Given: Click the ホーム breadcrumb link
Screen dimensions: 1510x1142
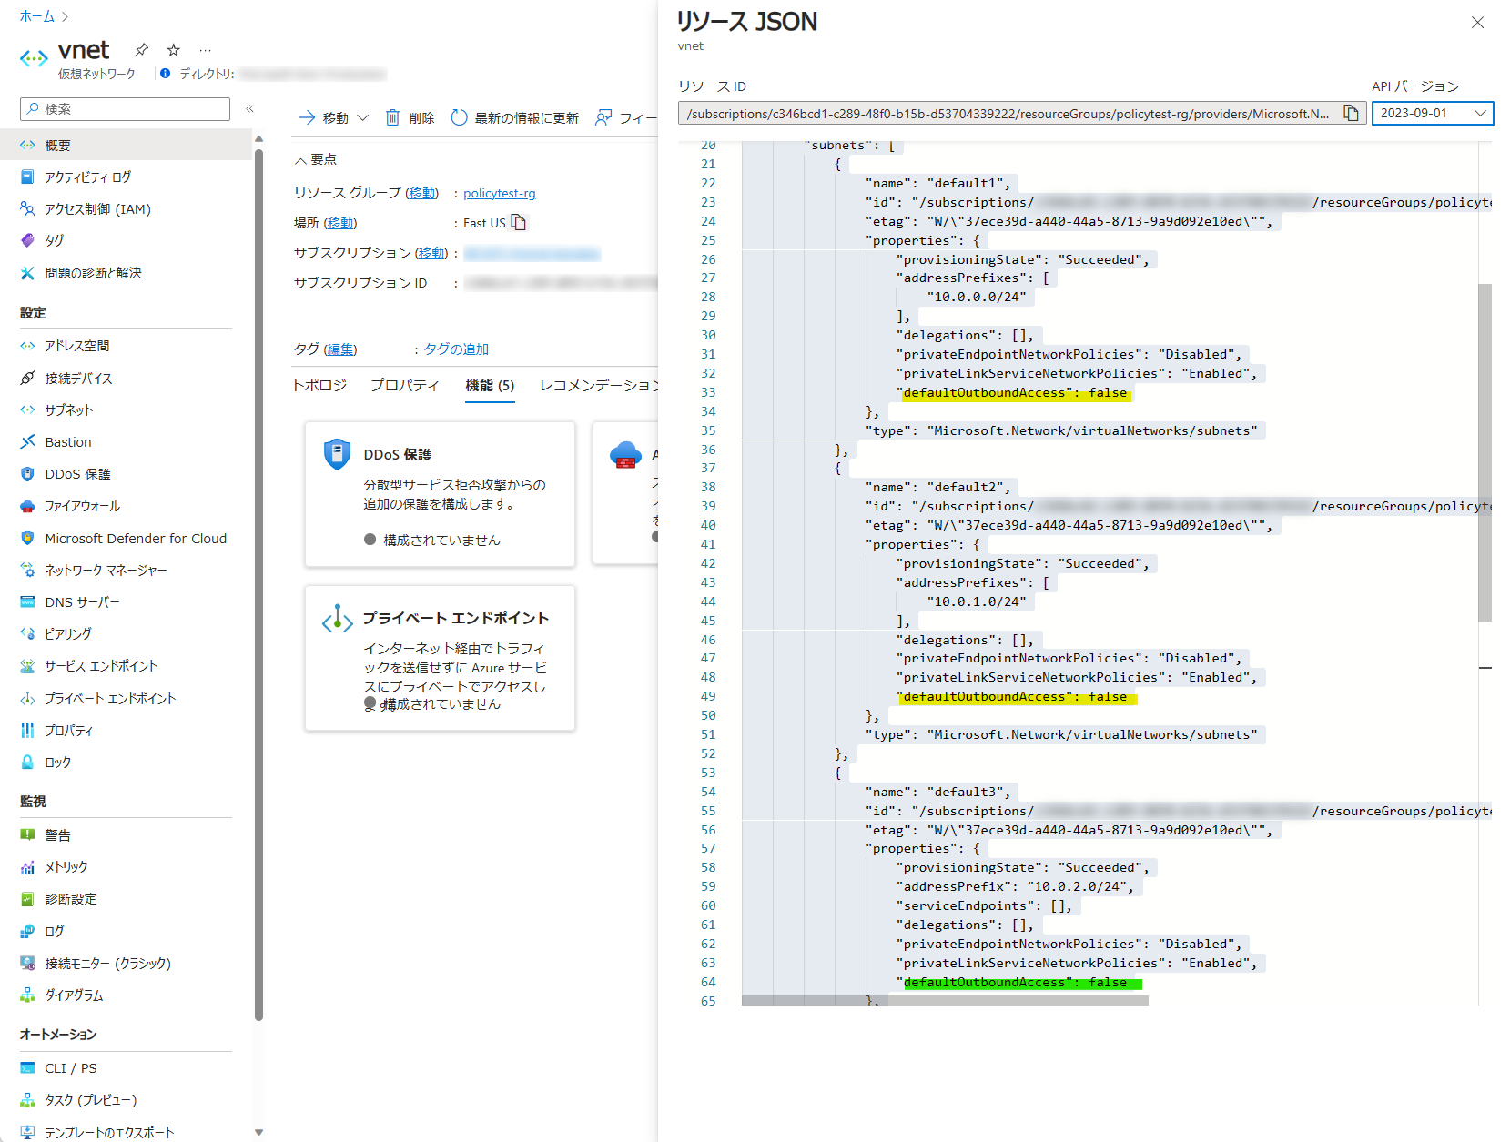Looking at the screenshot, I should [x=37, y=16].
